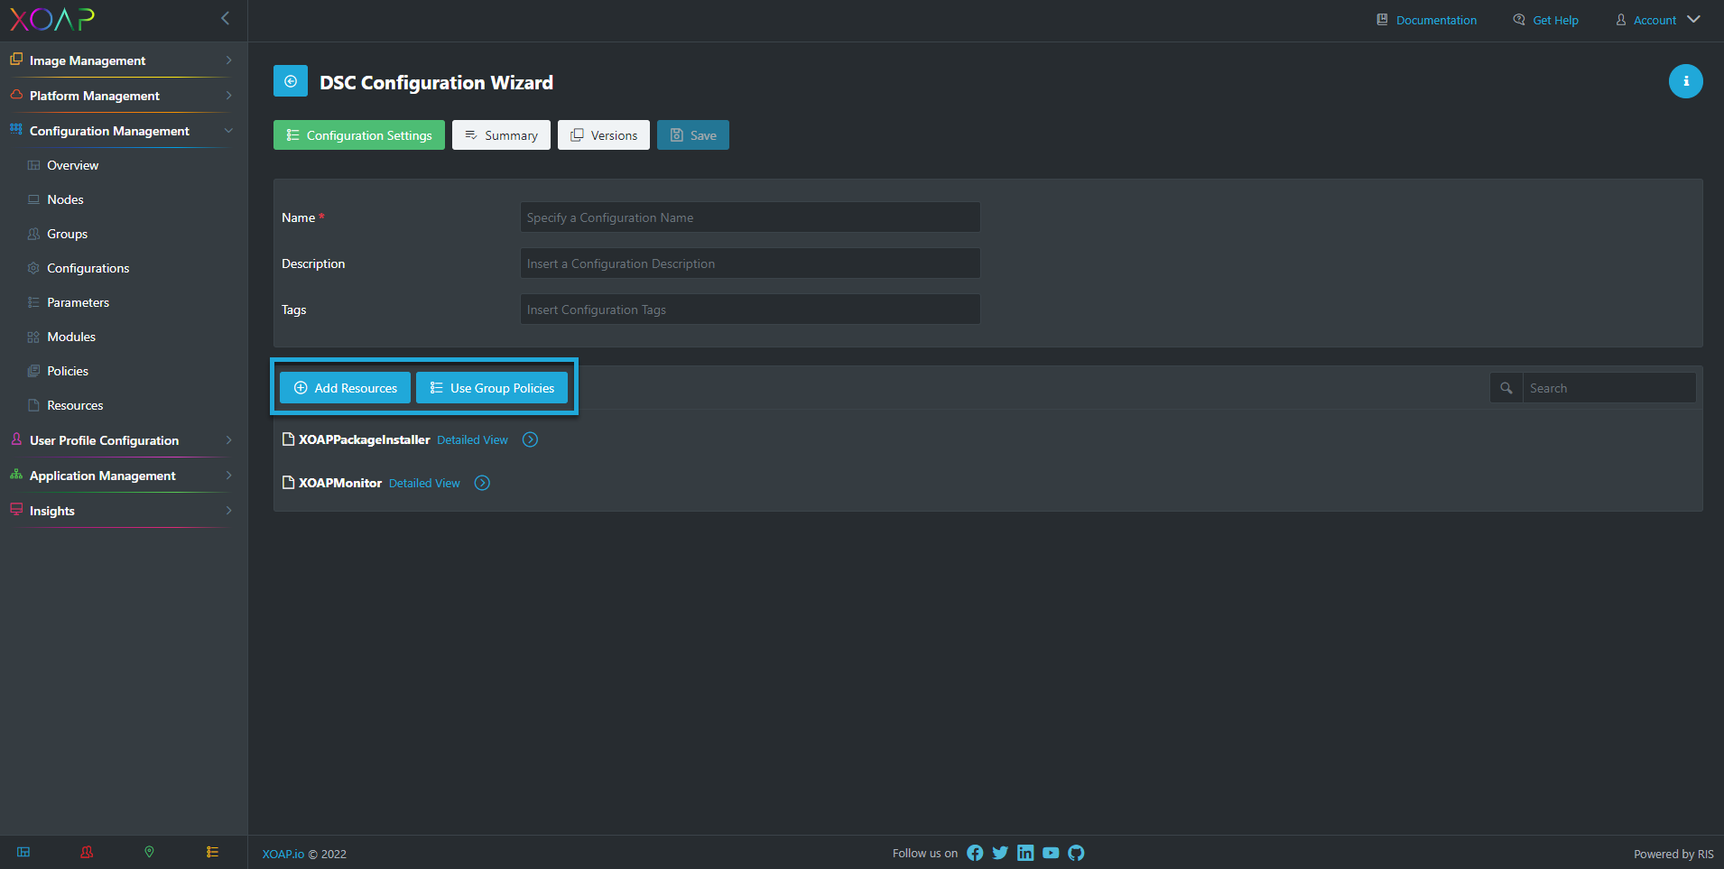The image size is (1724, 869).
Task: Click the back arrow beside DSC Configuration Wizard
Action: tap(291, 81)
